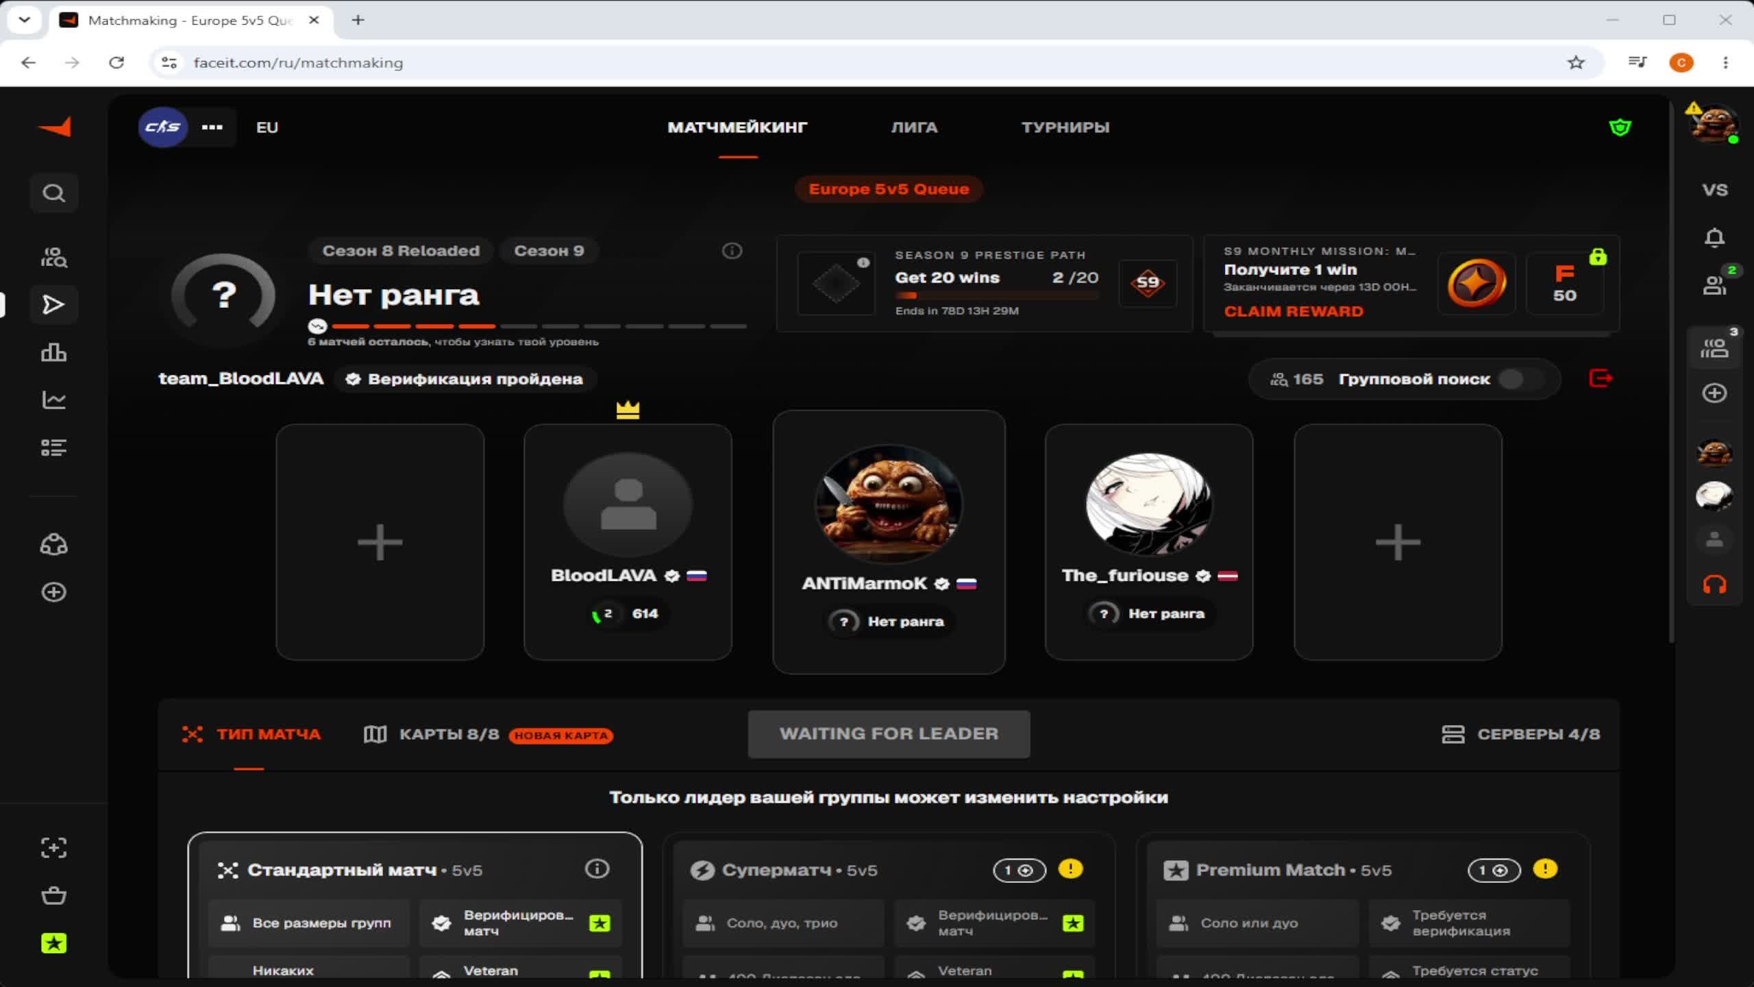This screenshot has height=987, width=1754.
Task: Toggle the Групповой поиск switch
Action: click(1521, 379)
